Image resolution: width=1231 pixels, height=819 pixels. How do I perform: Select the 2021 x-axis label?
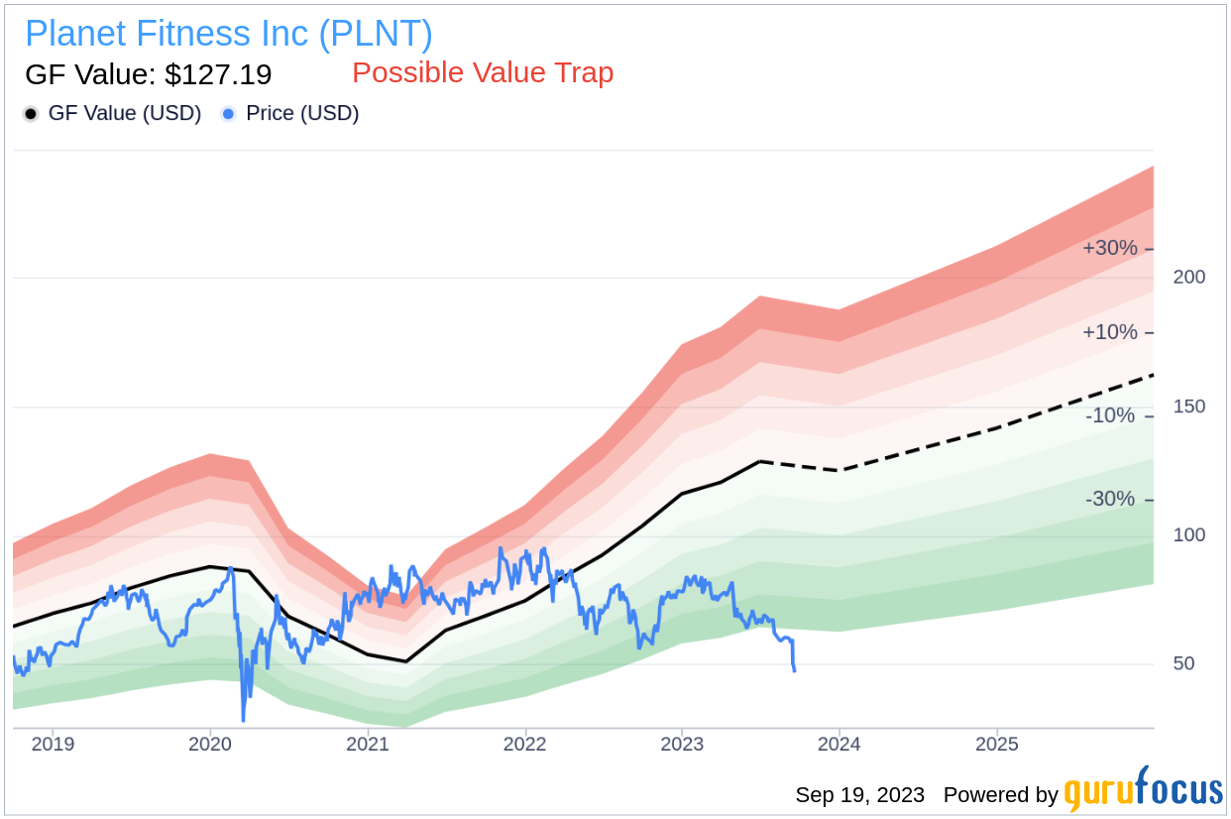(x=368, y=744)
